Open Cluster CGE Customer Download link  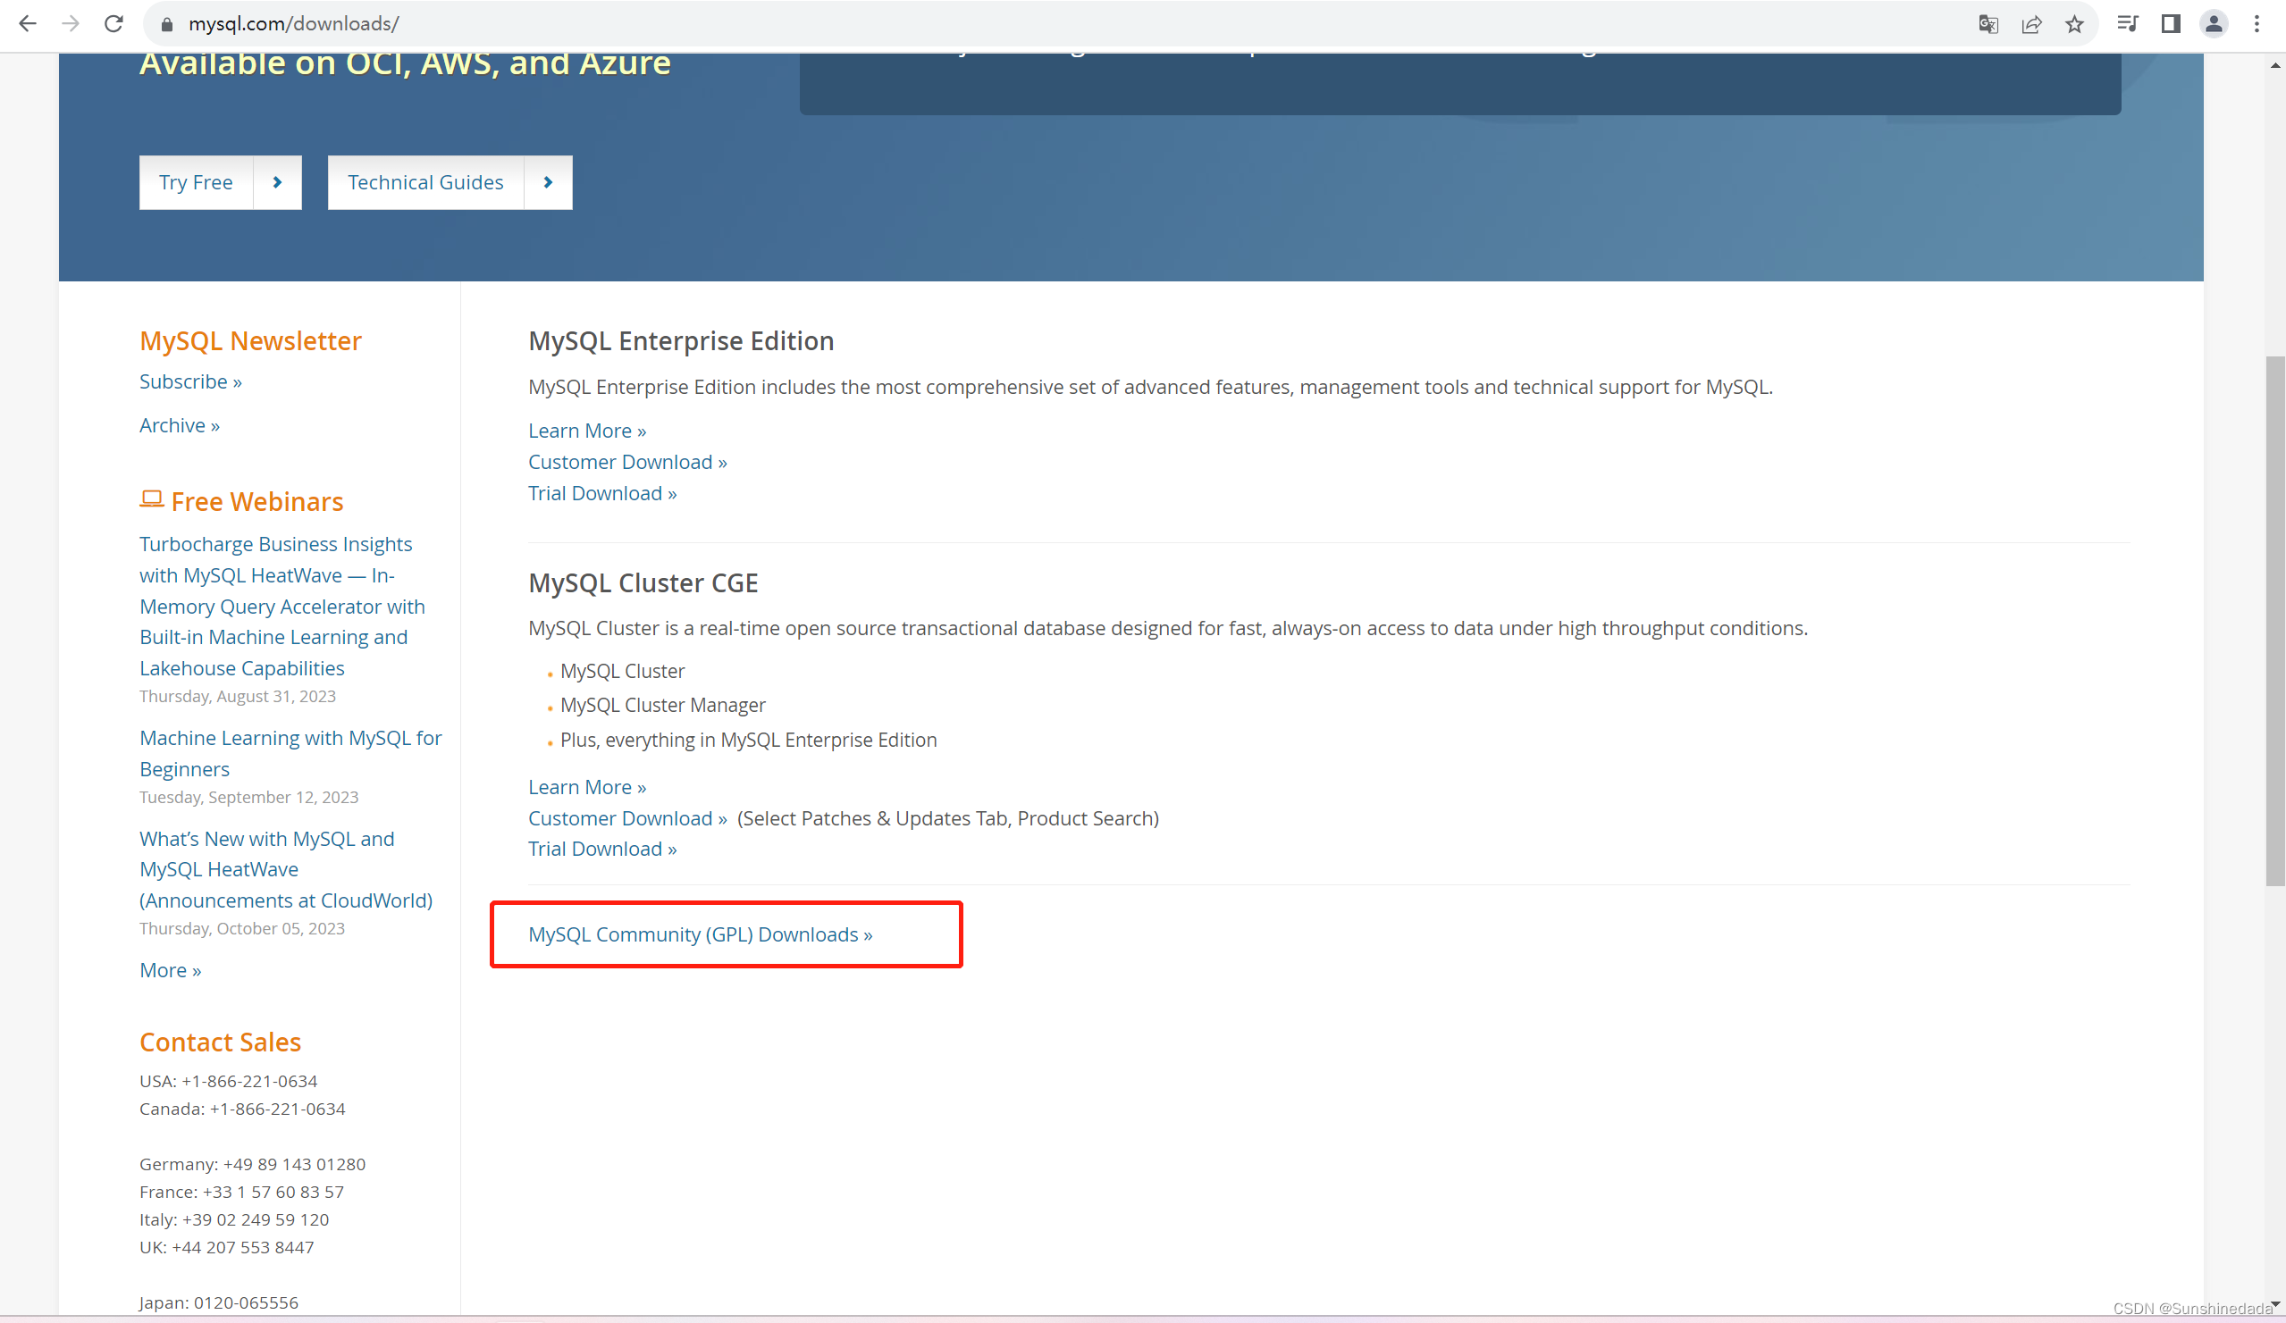click(x=627, y=818)
